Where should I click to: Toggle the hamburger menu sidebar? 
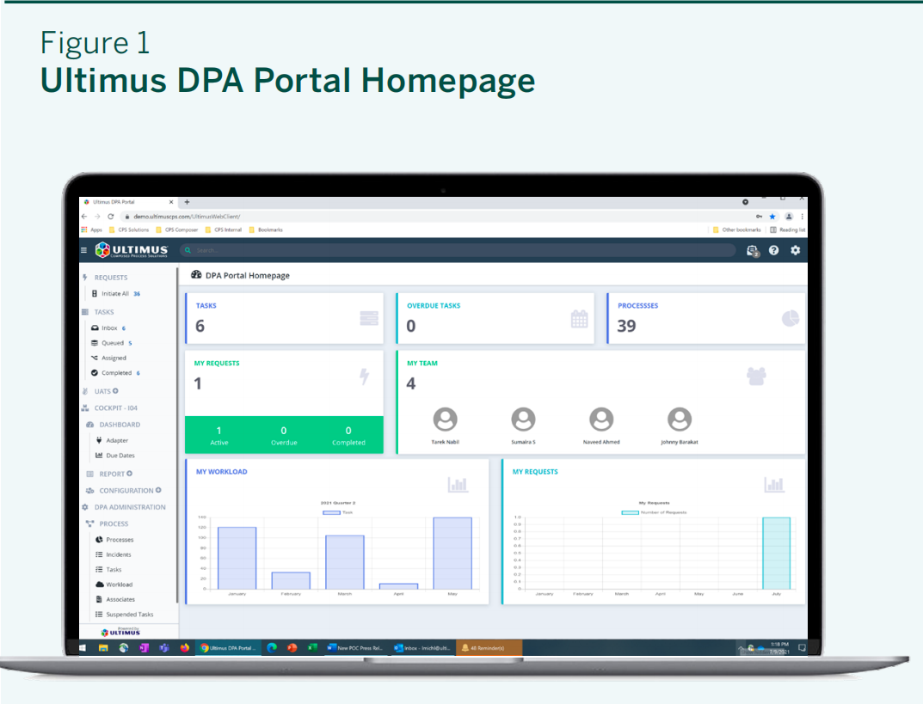(84, 250)
